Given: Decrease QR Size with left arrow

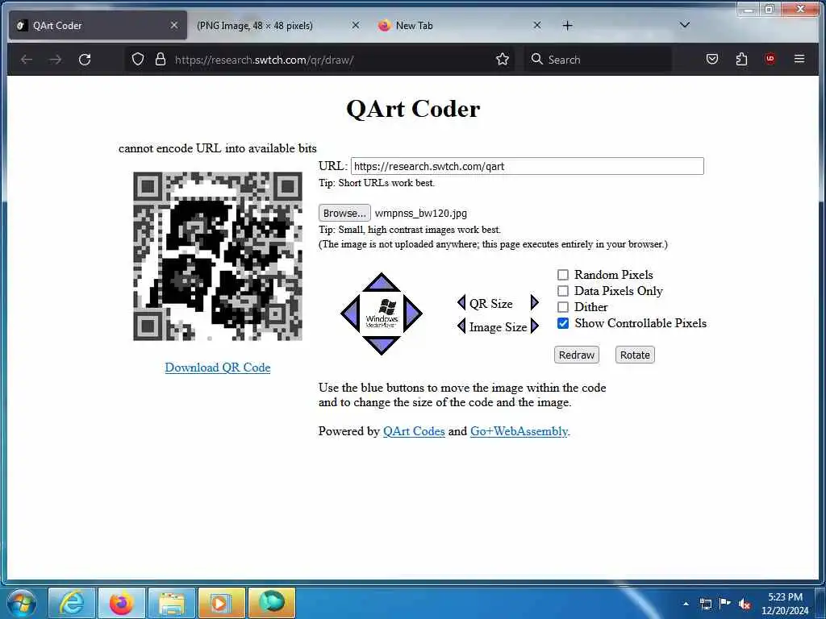Looking at the screenshot, I should coord(461,303).
